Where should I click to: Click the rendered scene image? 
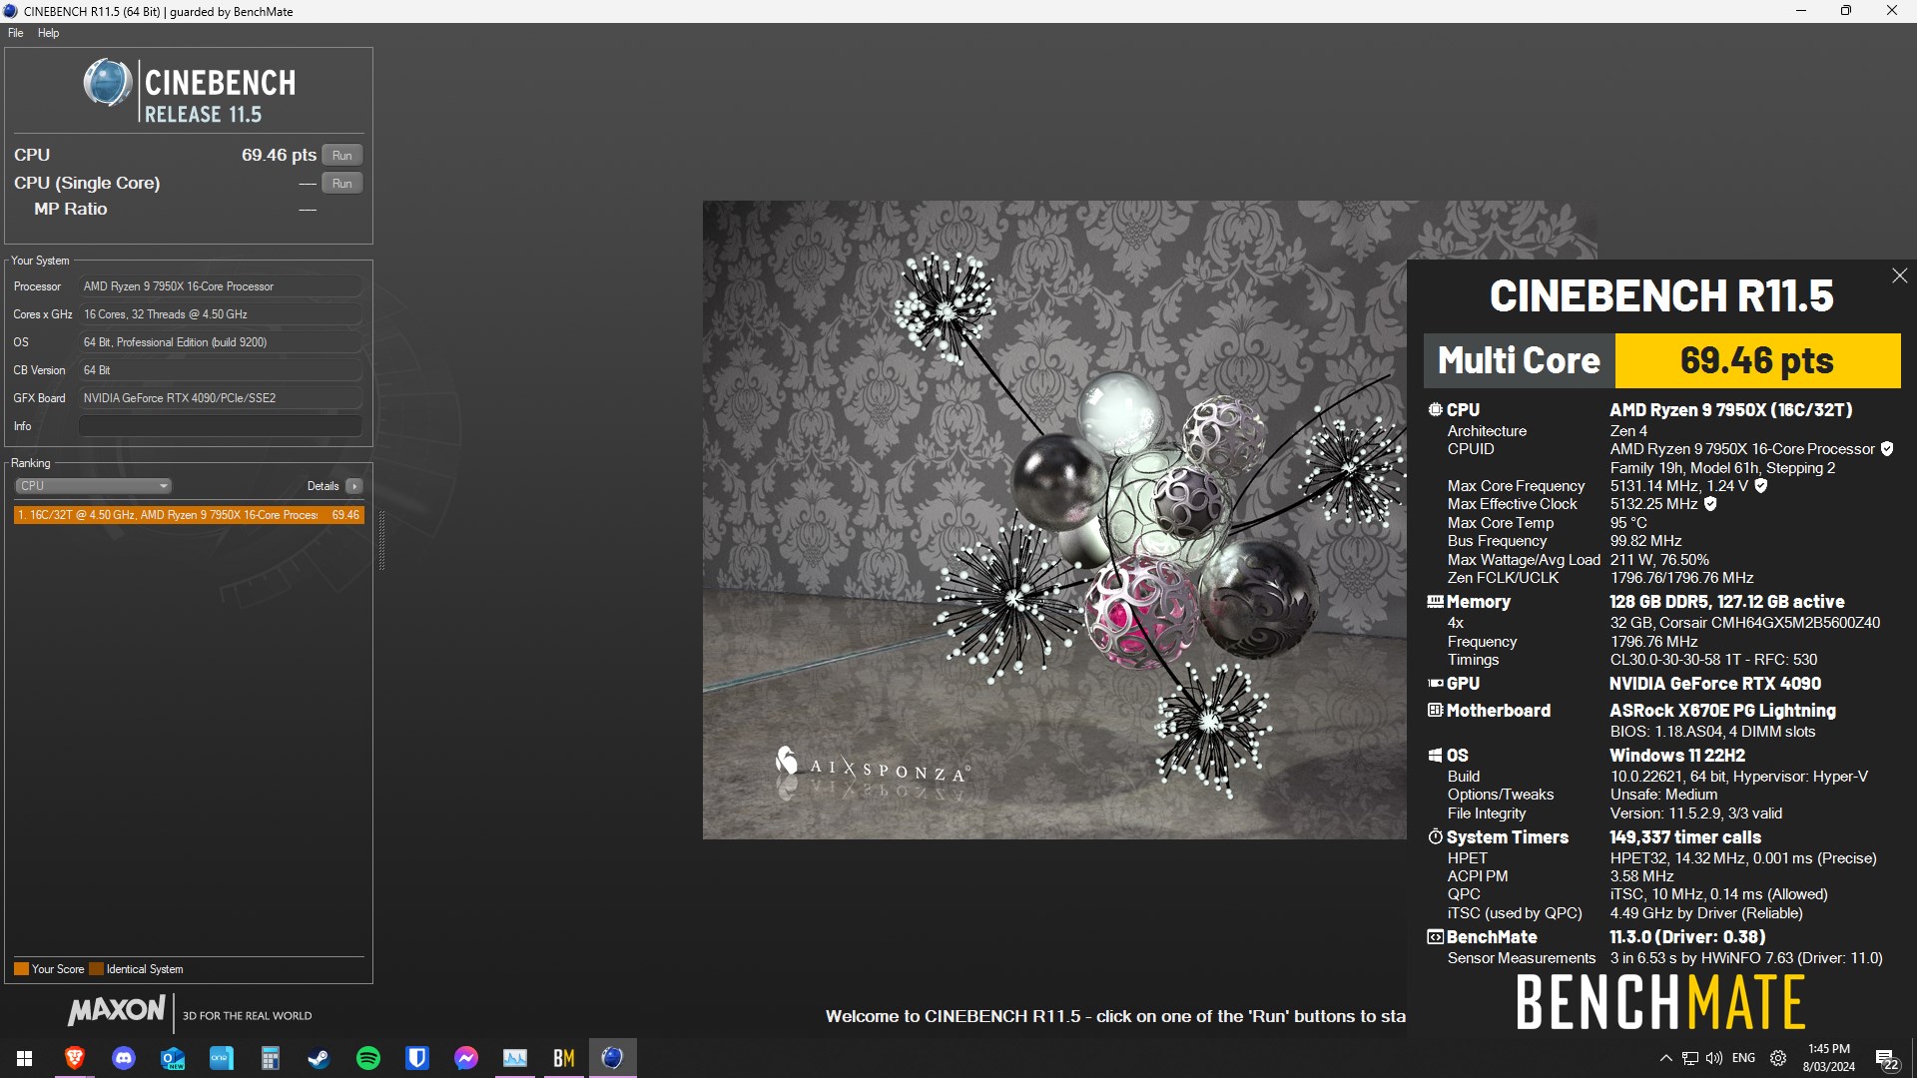pyautogui.click(x=1054, y=520)
